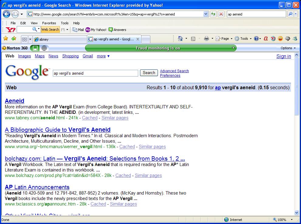
Task: Open Google Maps link
Action: click(40, 56)
